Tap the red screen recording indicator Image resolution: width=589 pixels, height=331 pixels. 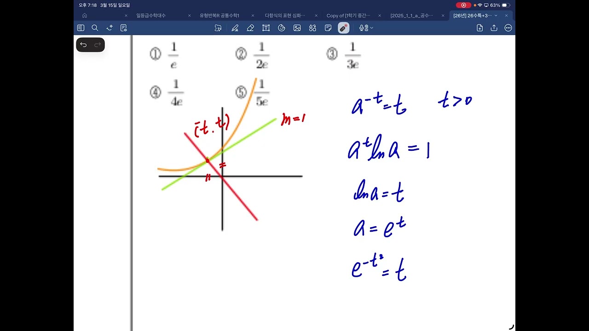tap(463, 5)
